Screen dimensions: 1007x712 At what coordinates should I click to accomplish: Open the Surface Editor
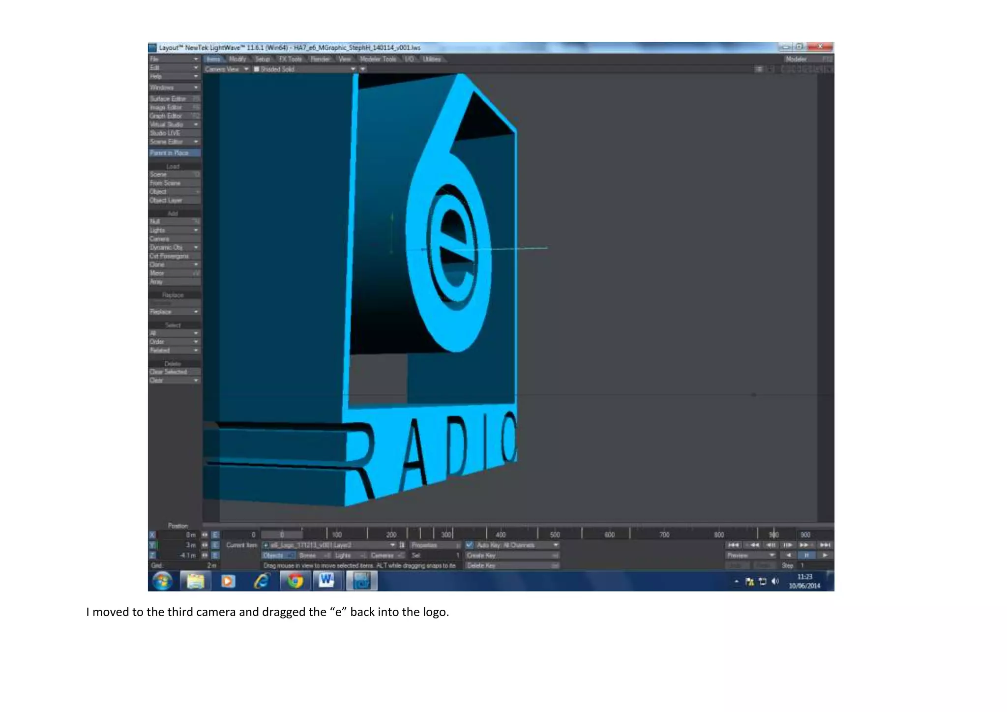[x=174, y=99]
